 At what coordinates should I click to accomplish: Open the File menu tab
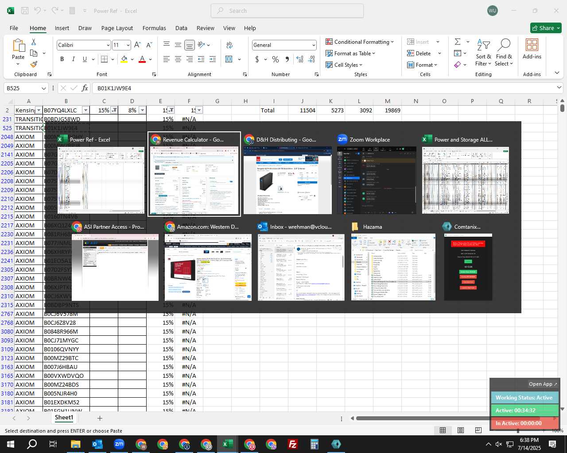14,28
